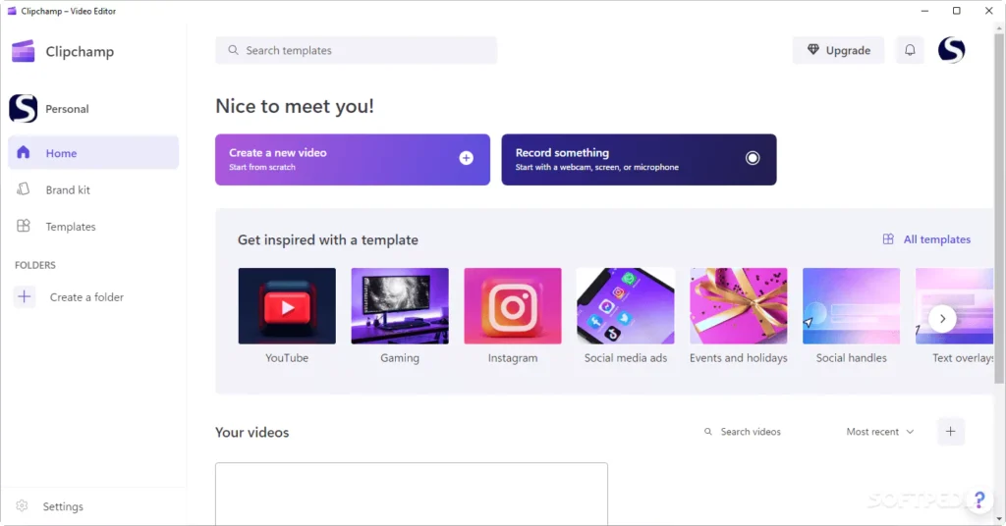Show next templates with the right arrow
This screenshot has width=1006, height=526.
pyautogui.click(x=942, y=318)
